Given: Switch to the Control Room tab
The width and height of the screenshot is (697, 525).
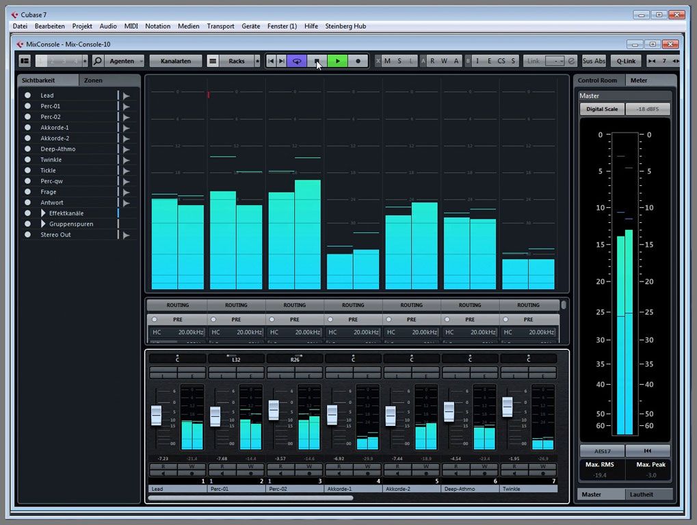Looking at the screenshot, I should pos(597,81).
